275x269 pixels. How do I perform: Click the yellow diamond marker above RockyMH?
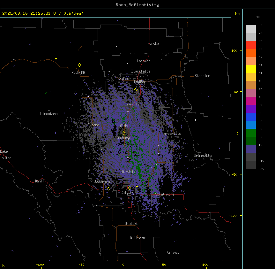pyautogui.click(x=79, y=65)
